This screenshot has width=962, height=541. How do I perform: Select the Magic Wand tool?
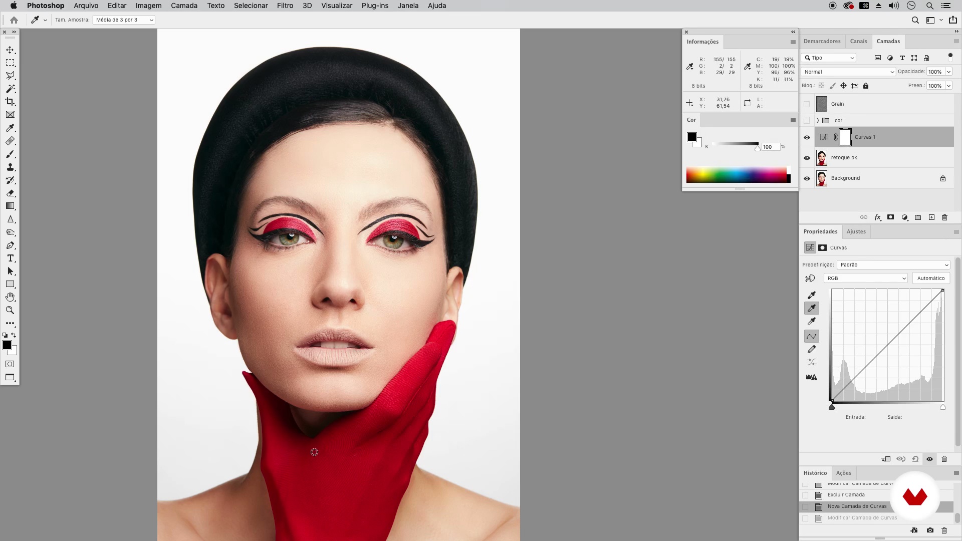tap(10, 89)
